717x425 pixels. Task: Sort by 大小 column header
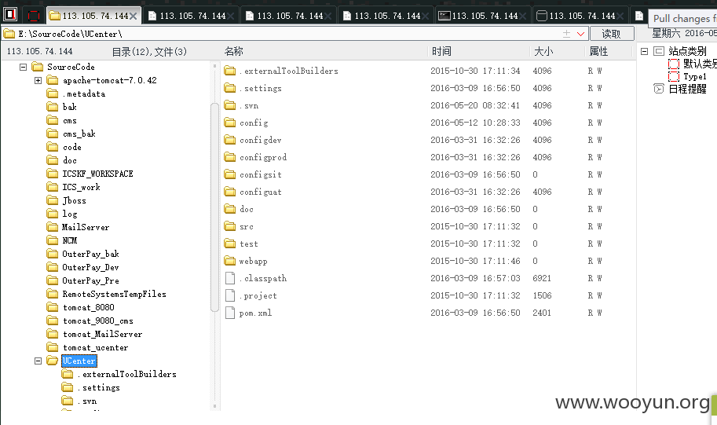[543, 51]
